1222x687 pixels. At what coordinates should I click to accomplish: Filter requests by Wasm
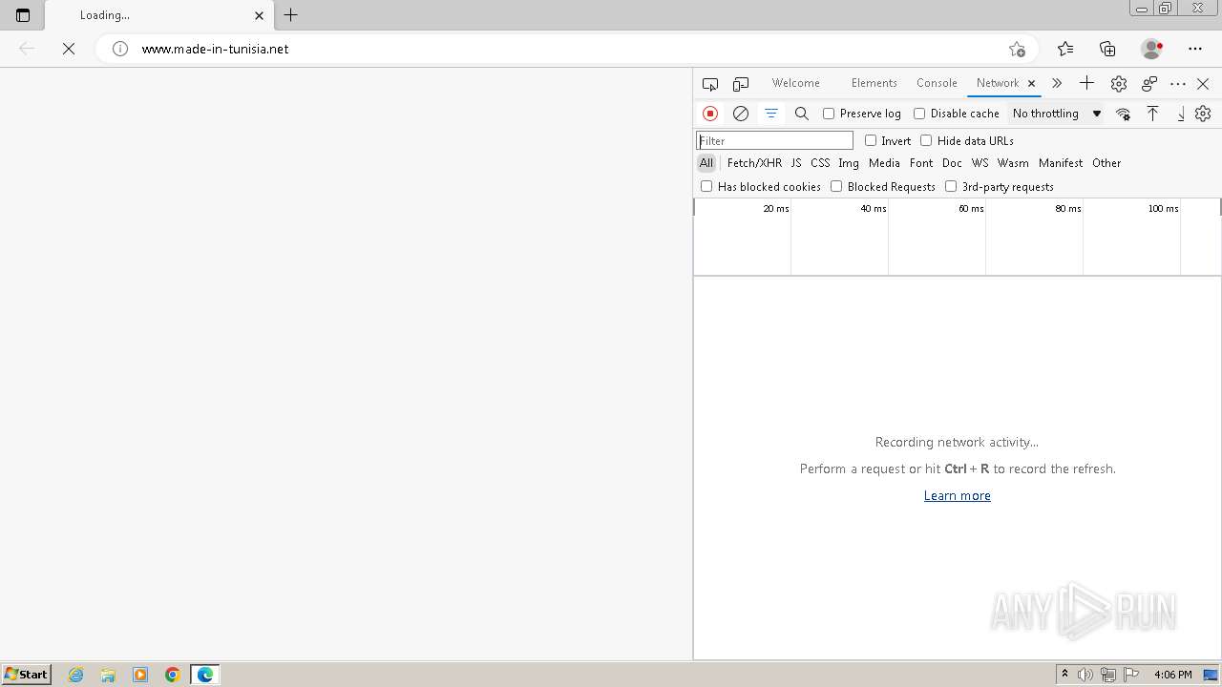(x=1013, y=163)
